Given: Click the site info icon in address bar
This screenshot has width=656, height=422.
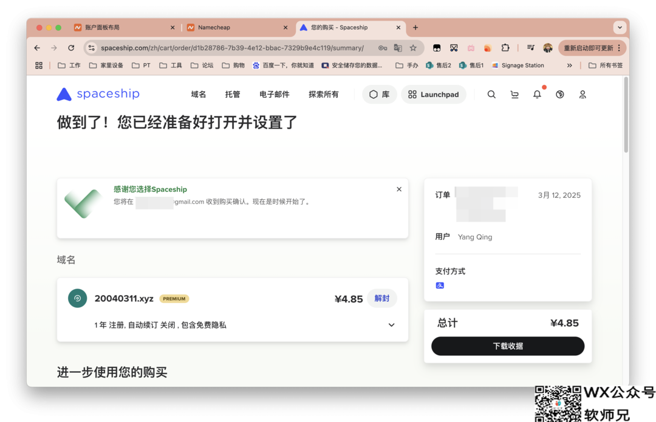Looking at the screenshot, I should pyautogui.click(x=92, y=48).
